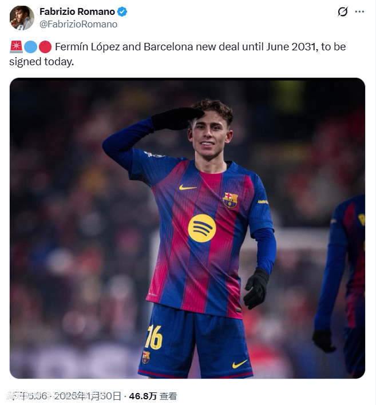The height and width of the screenshot is (405, 376).
Task: Open the Fermín López salute photo
Action: click(187, 228)
